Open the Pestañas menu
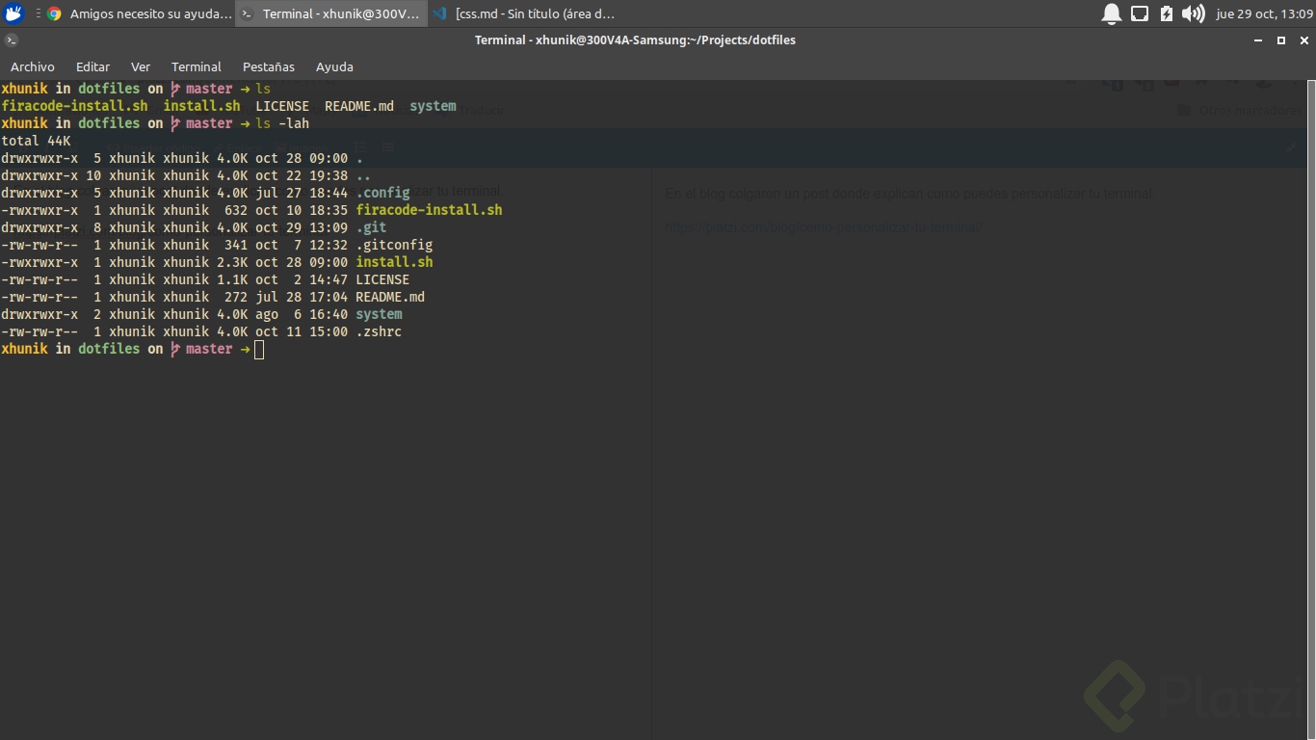 coord(269,66)
